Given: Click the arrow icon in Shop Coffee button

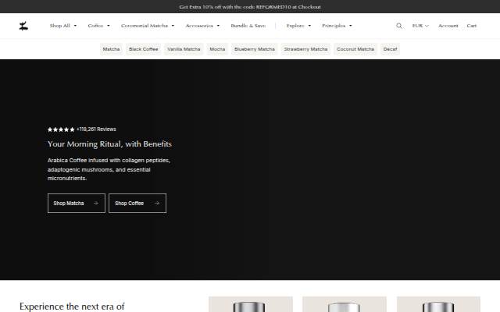Looking at the screenshot, I should (157, 203).
